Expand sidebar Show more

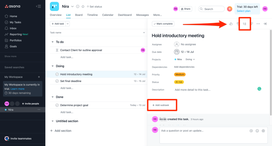click(11, 56)
